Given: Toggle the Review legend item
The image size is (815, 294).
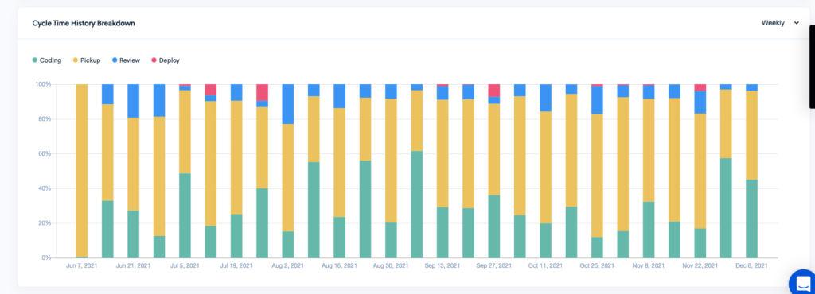Looking at the screenshot, I should [126, 60].
